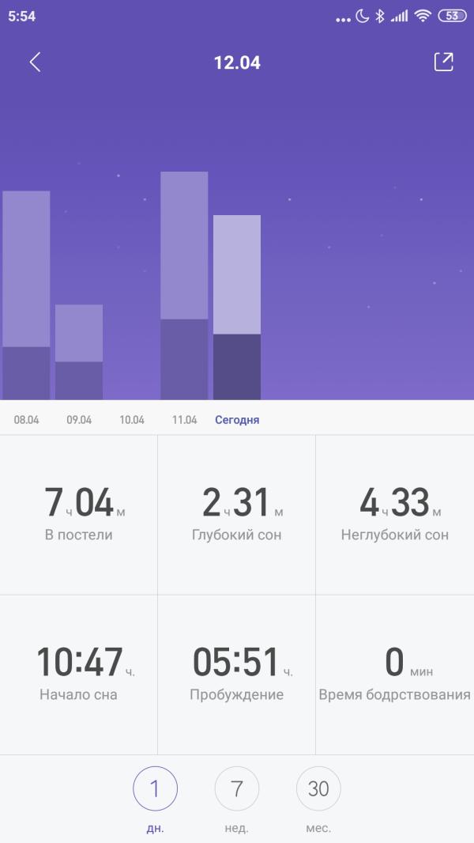Image resolution: width=474 pixels, height=843 pixels.
Task: Select the 11.04 sleep bar
Action: pos(184,285)
